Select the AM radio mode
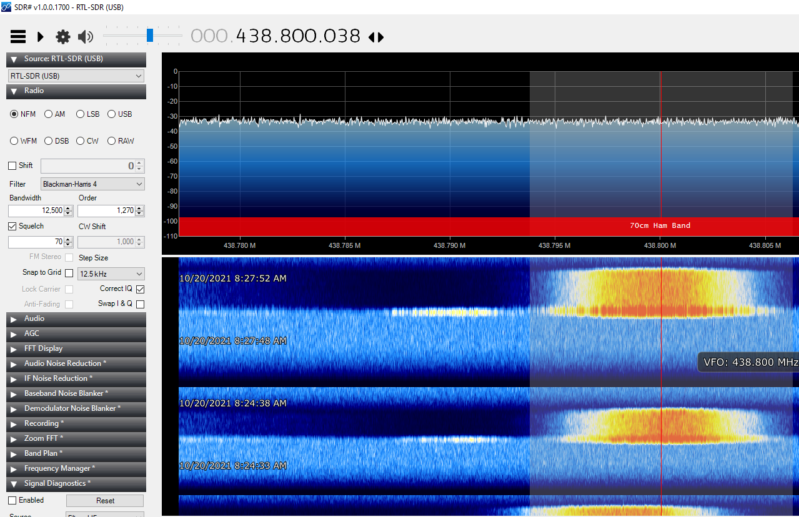 pos(49,114)
